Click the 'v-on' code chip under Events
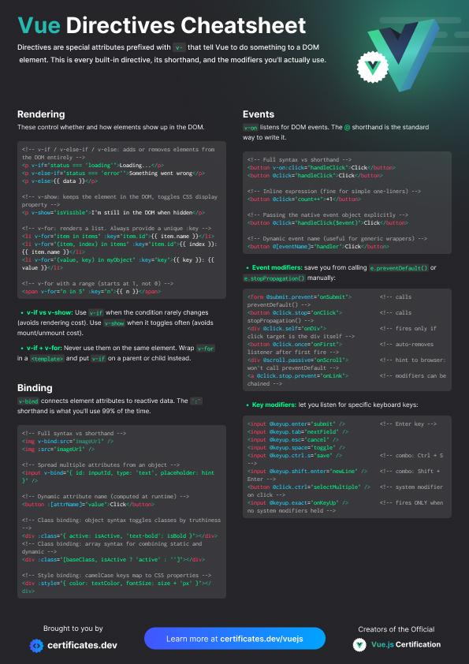469x664 pixels. point(250,128)
